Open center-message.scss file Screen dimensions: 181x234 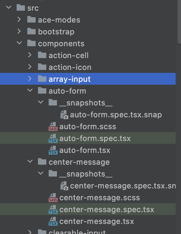(100, 198)
